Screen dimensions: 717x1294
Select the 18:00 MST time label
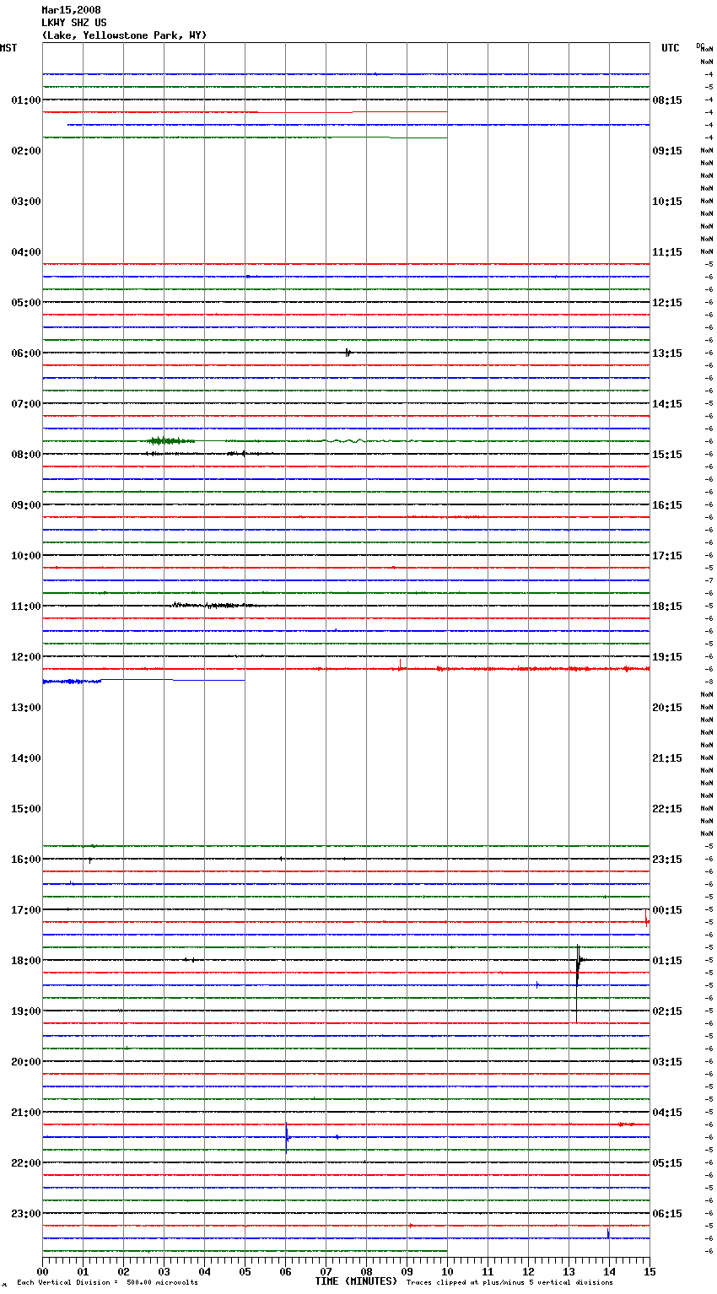pos(26,961)
